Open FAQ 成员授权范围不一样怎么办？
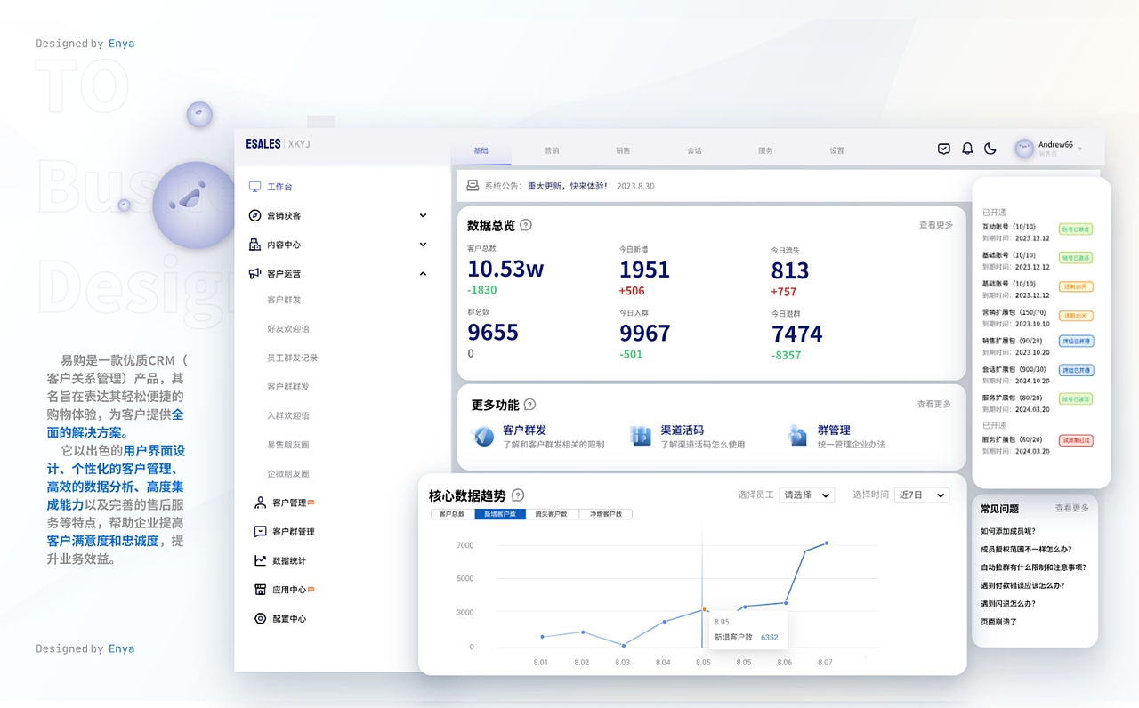 pyautogui.click(x=1026, y=549)
